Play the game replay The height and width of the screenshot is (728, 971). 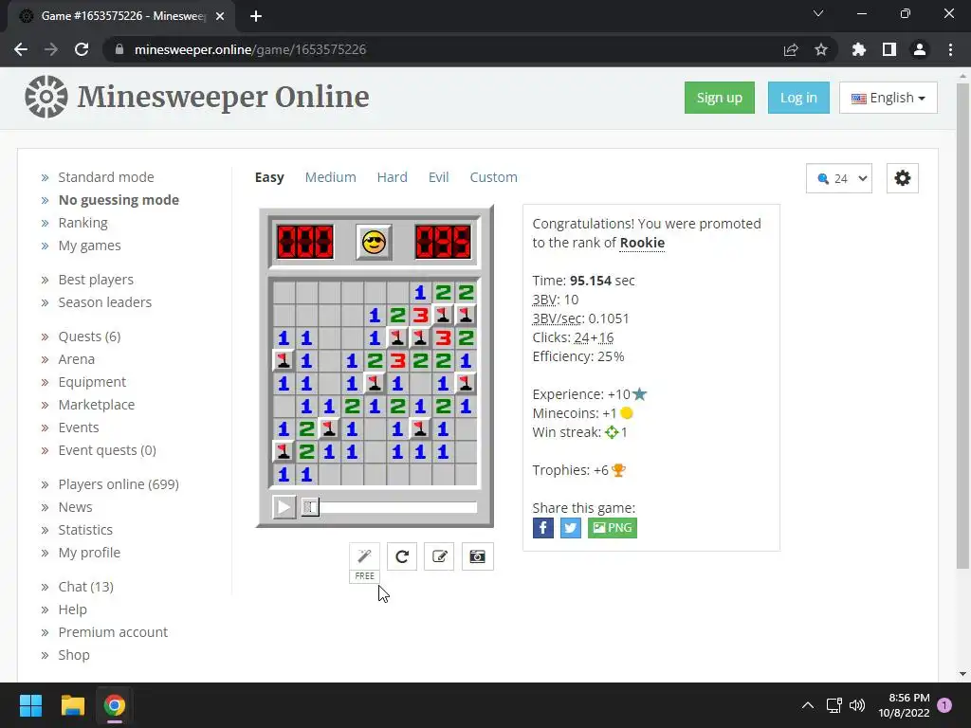coord(284,508)
